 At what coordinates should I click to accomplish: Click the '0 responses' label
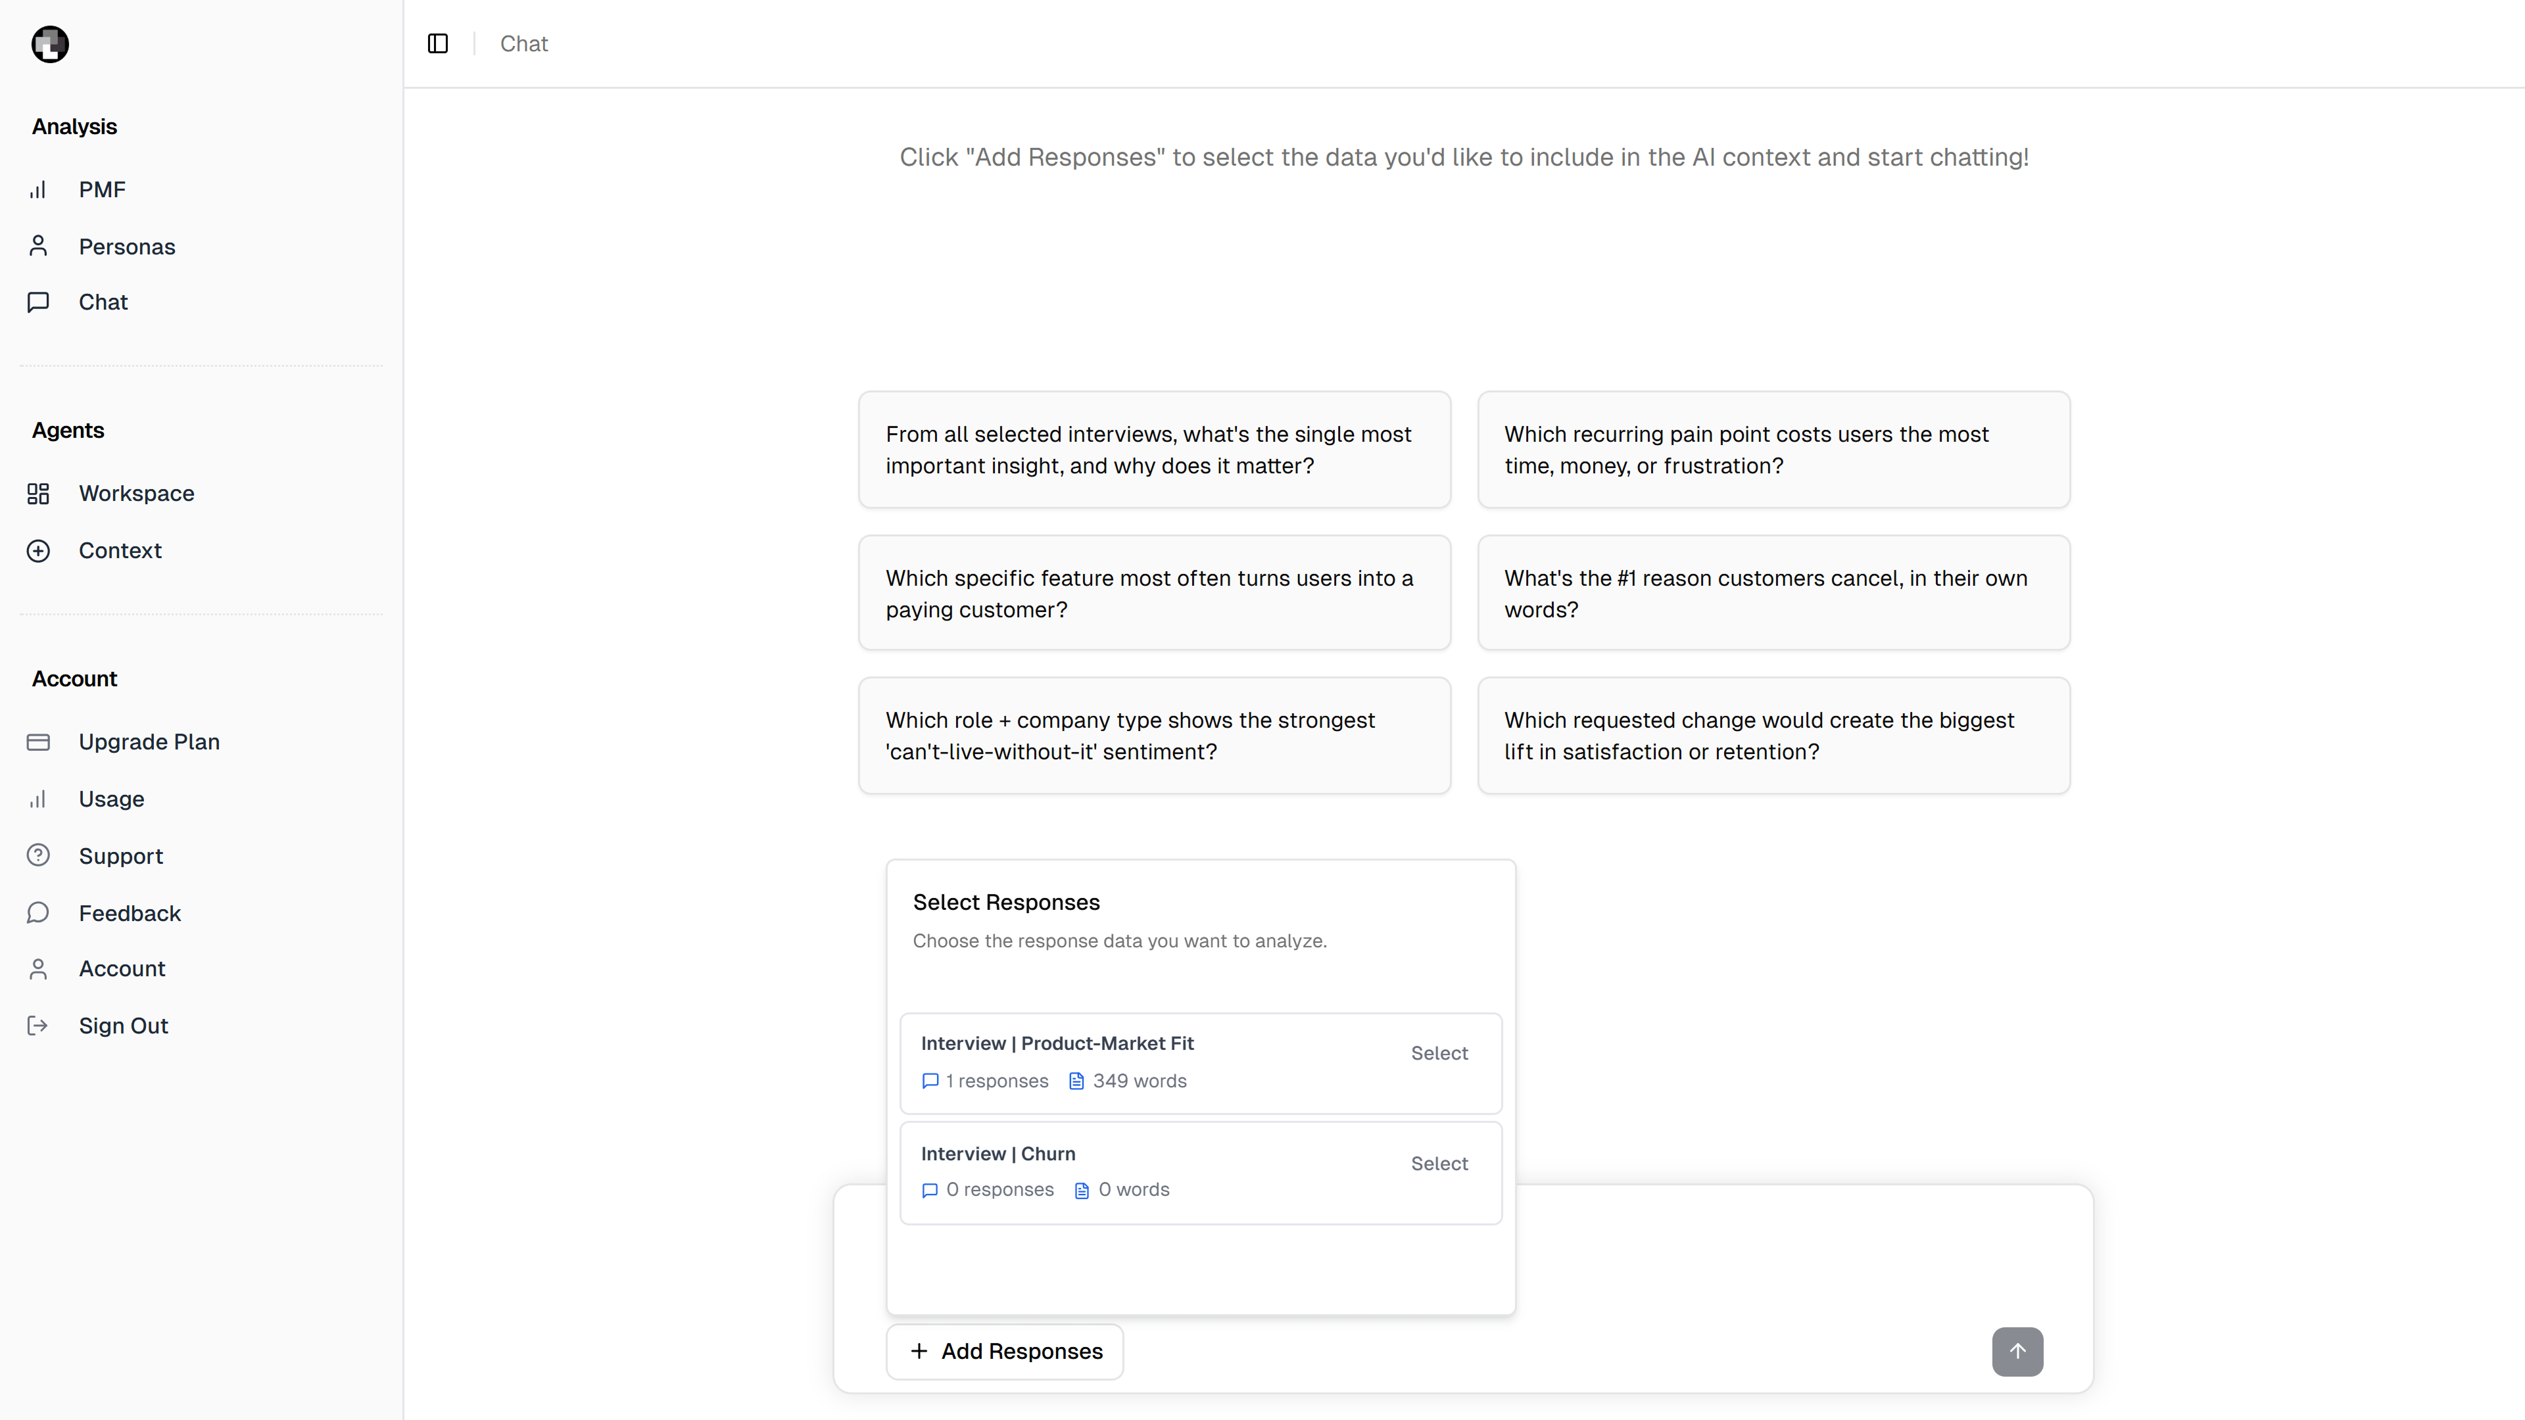(999, 1190)
